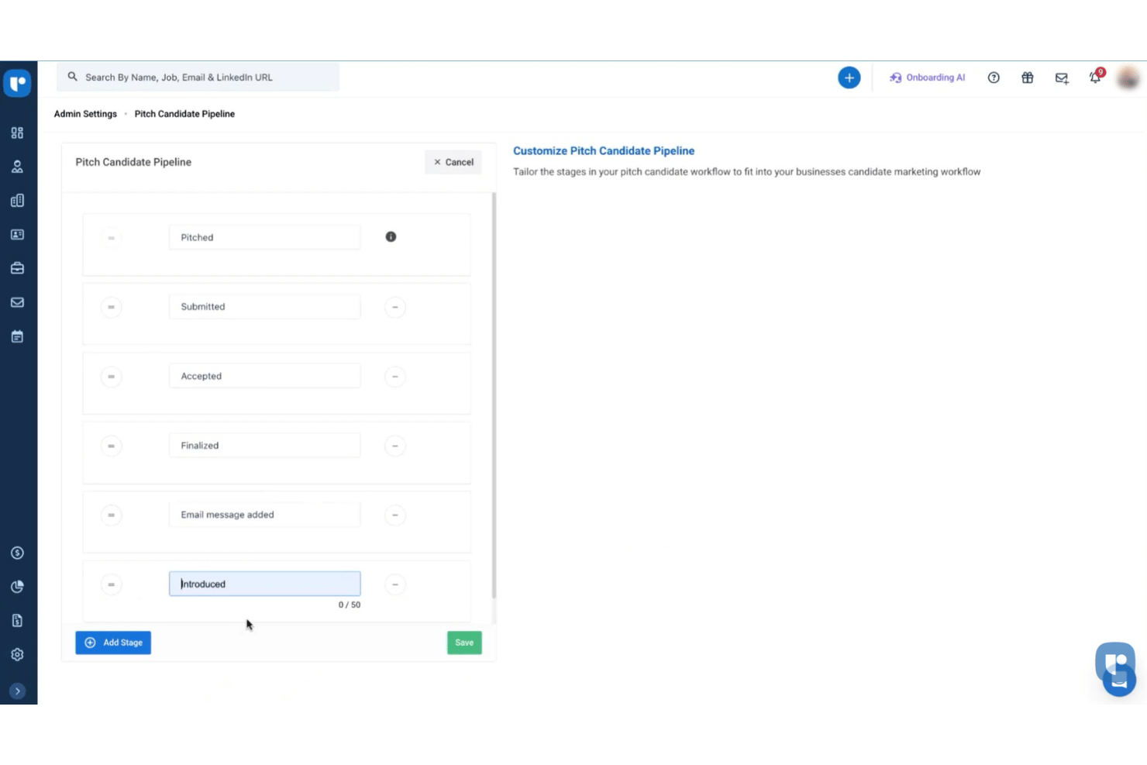Open the calendar icon in sidebar
This screenshot has width=1147, height=765.
coord(17,336)
